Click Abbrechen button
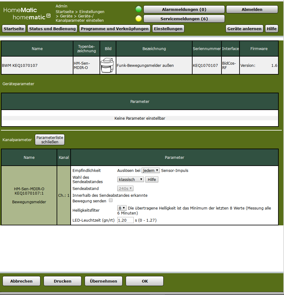This screenshot has width=284, height=295. 21,281
